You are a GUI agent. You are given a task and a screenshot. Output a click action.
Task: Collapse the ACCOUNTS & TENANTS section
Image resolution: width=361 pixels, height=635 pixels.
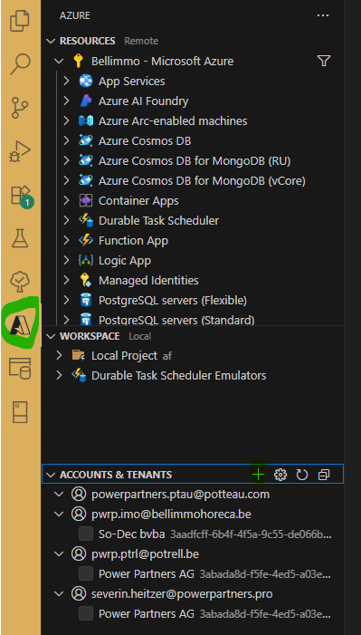coord(51,475)
